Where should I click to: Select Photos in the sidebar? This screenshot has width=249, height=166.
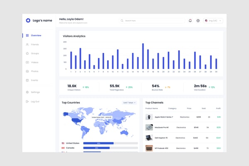click(x=32, y=71)
